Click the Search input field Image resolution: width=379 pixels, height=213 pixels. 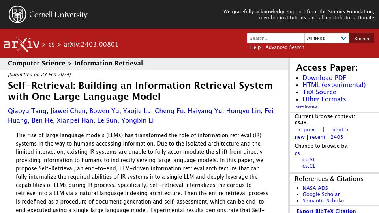(x=276, y=38)
